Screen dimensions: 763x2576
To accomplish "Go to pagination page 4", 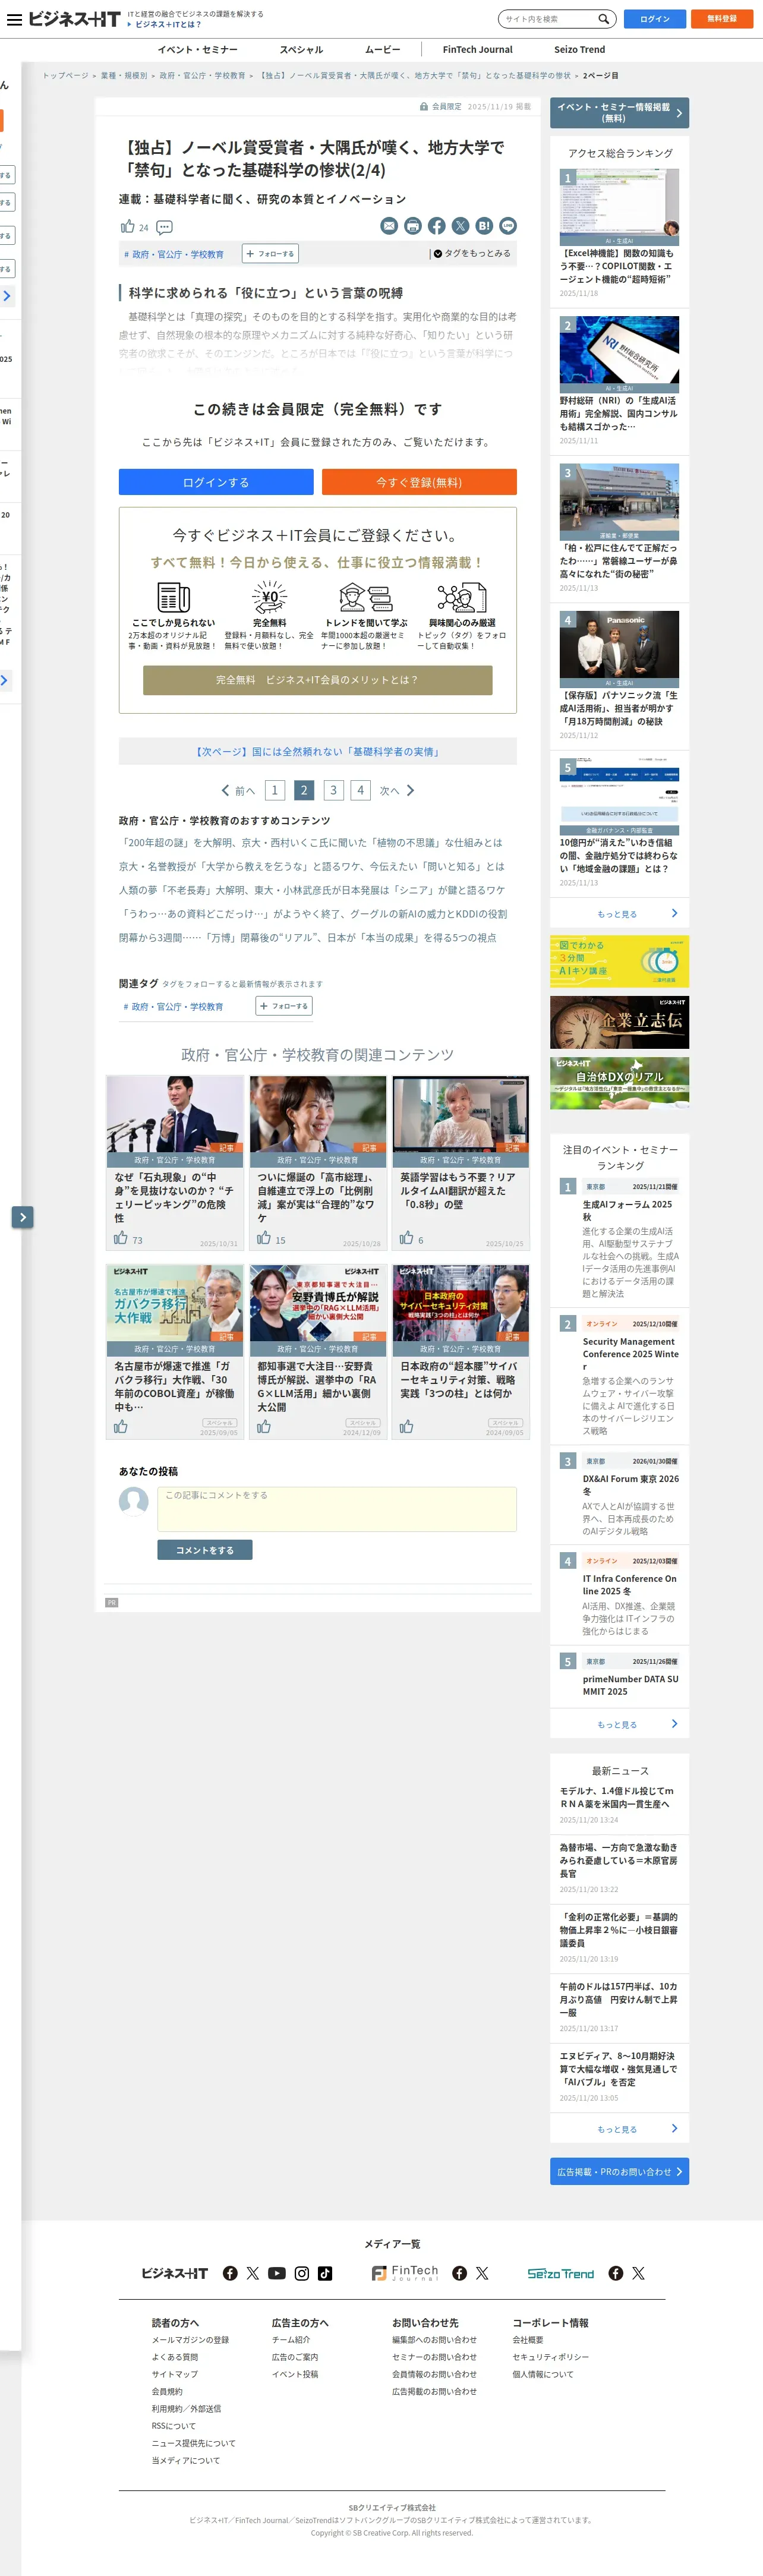I will [x=361, y=790].
